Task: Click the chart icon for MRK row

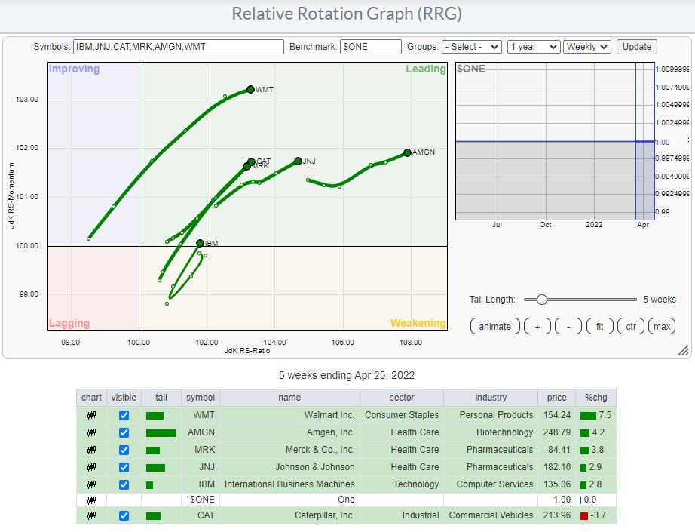Action: coord(91,450)
